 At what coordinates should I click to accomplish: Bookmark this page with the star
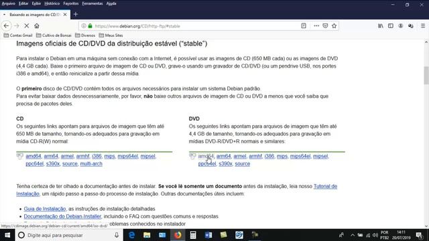pos(334,26)
